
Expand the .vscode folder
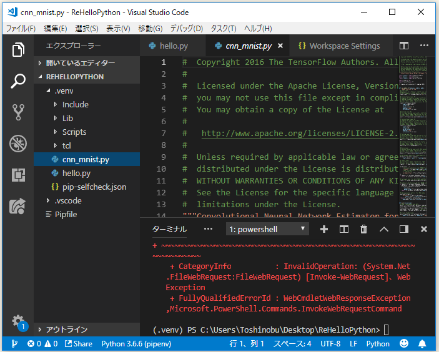point(87,200)
